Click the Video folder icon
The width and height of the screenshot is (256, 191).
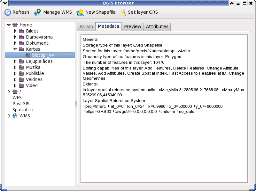tap(21, 85)
